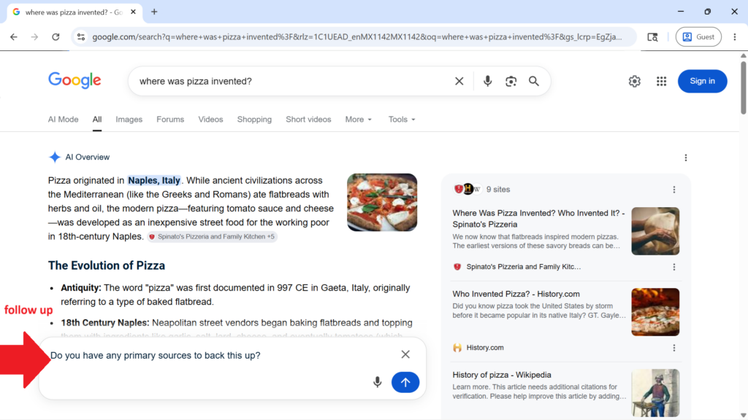The height and width of the screenshot is (420, 748).
Task: Switch to Images results
Action: 129,120
